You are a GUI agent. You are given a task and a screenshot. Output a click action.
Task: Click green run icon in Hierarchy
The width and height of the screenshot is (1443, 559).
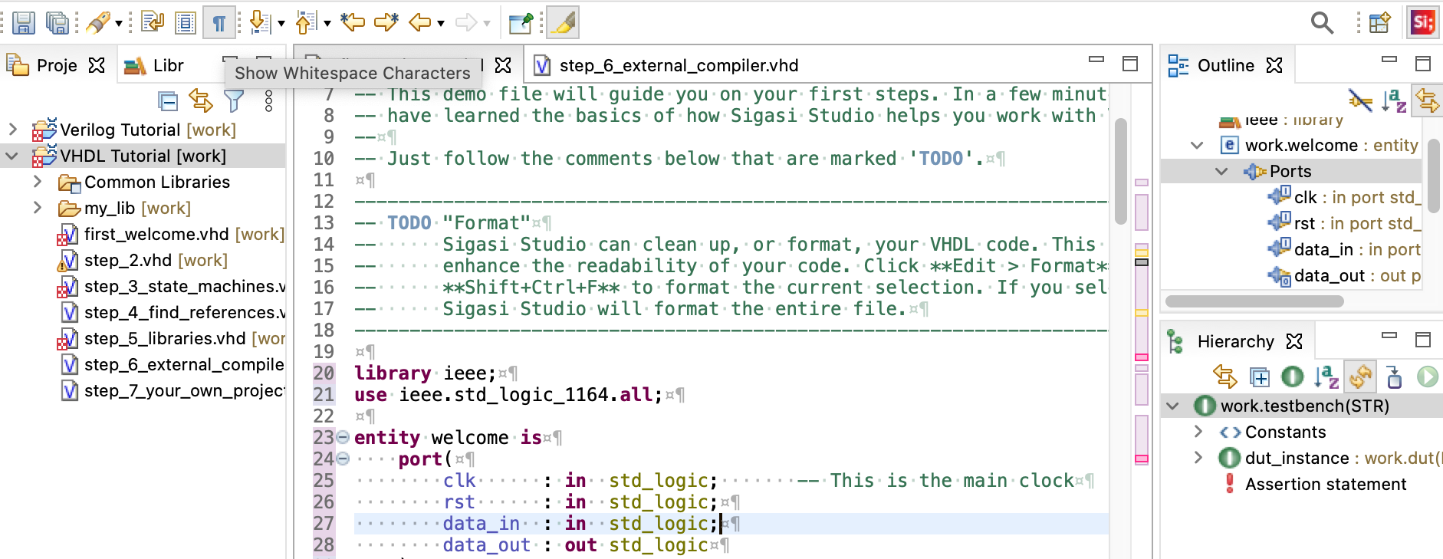click(1428, 377)
